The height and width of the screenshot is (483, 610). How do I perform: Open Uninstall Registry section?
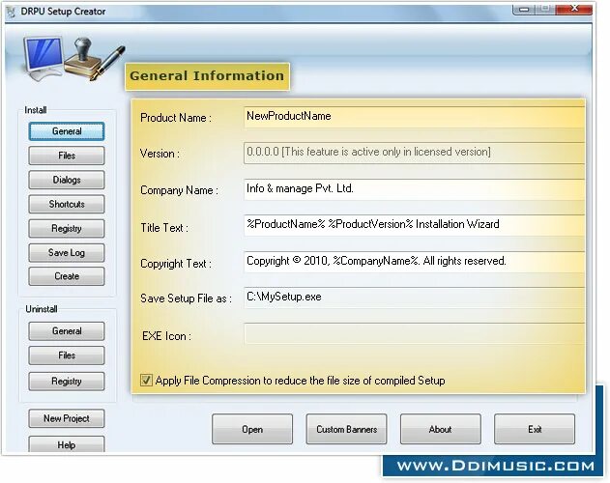click(x=67, y=382)
